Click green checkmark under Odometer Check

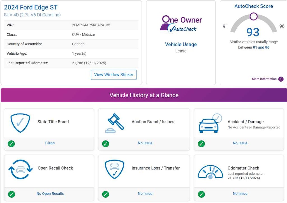pos(201,194)
